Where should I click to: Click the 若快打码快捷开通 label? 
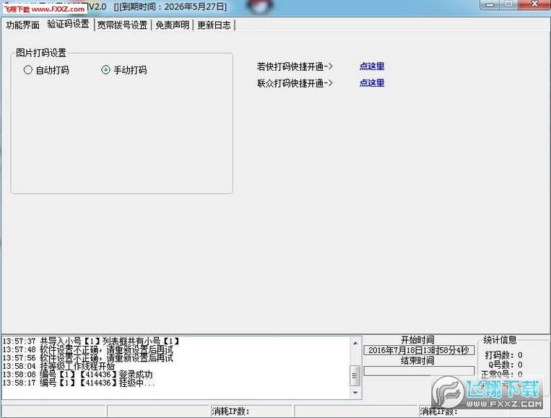click(295, 66)
